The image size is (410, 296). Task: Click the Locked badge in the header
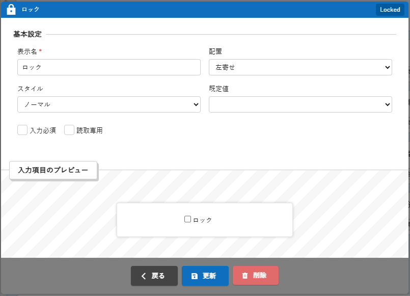point(390,10)
